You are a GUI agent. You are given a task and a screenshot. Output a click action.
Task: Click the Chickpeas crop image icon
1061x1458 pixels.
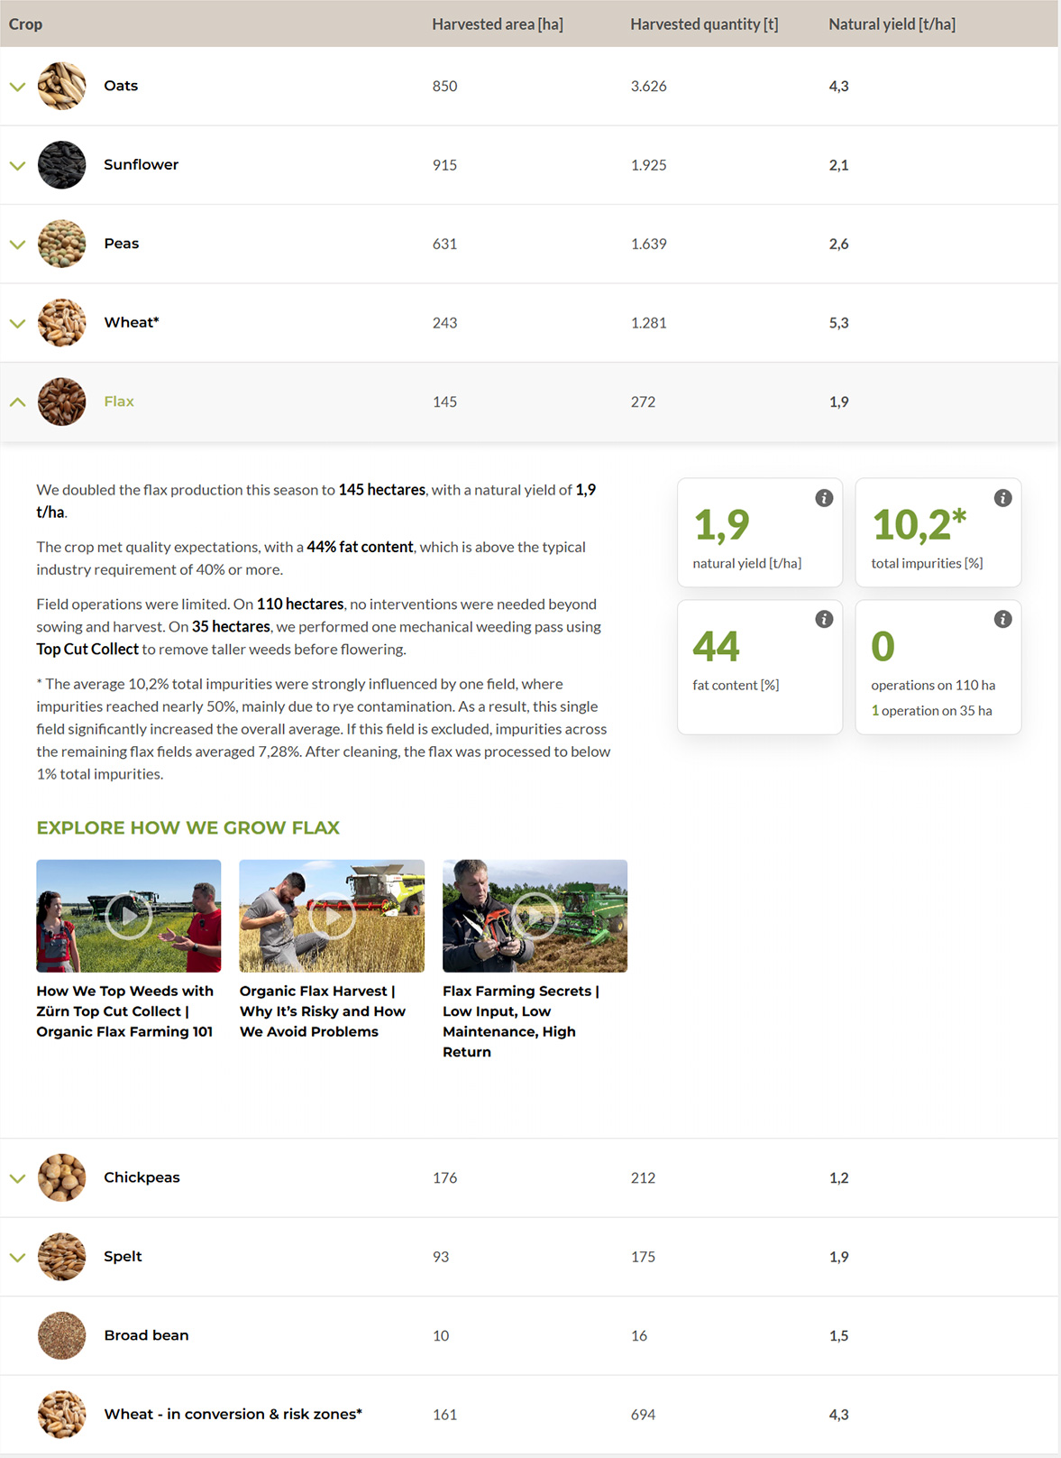(x=61, y=1177)
